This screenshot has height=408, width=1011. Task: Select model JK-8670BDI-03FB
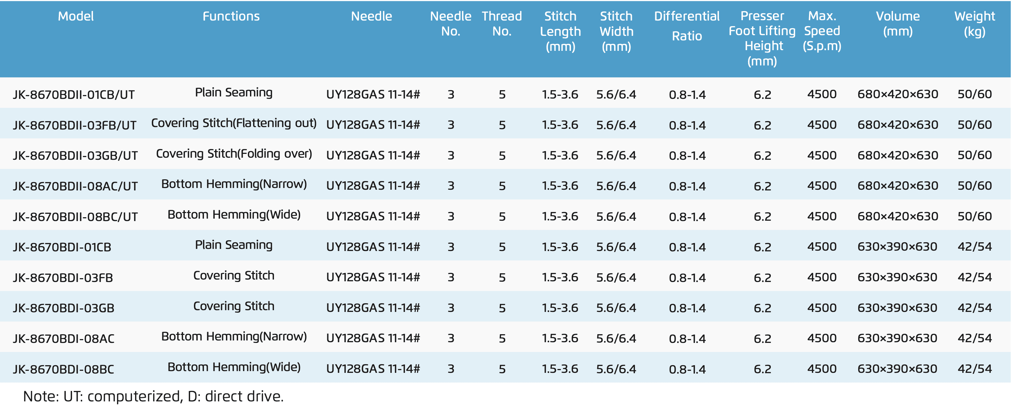pyautogui.click(x=63, y=278)
